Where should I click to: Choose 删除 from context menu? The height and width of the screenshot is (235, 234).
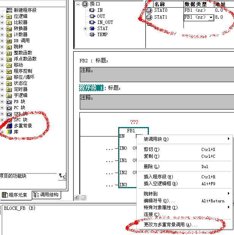click(185, 167)
